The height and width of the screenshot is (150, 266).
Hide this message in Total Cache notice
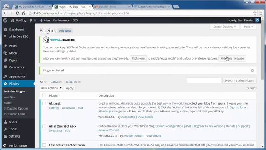pyautogui.click(x=232, y=58)
